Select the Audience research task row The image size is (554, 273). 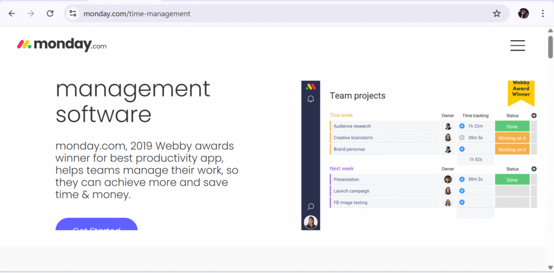(385, 126)
